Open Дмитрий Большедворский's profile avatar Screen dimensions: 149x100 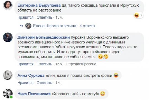point(8,37)
